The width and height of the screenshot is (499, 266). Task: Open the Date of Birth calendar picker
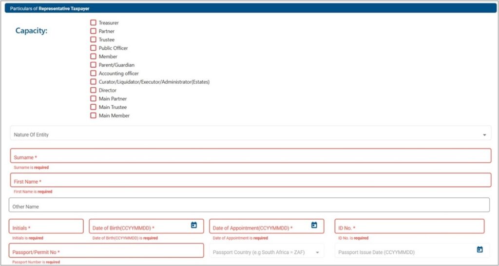coord(194,225)
